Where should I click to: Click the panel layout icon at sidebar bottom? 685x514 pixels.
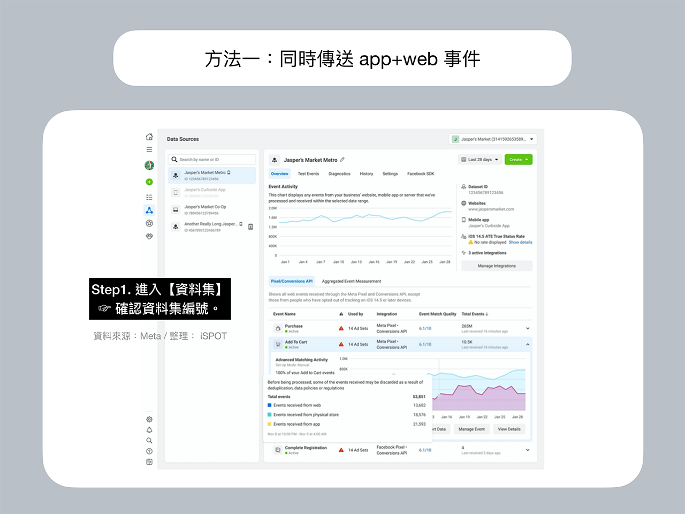pyautogui.click(x=149, y=462)
